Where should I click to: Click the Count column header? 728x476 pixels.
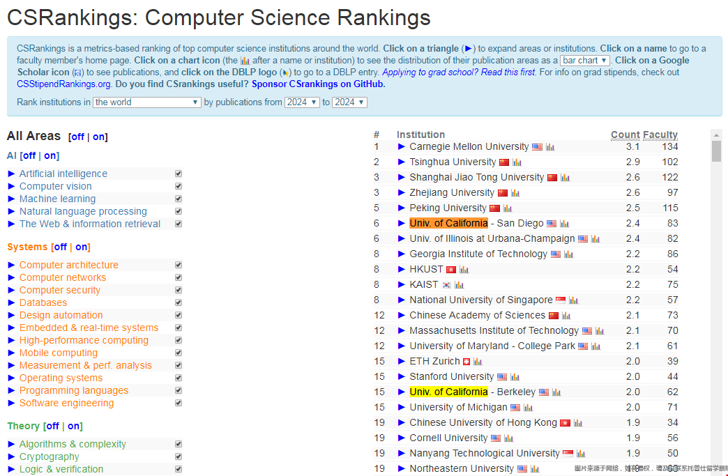(x=625, y=135)
